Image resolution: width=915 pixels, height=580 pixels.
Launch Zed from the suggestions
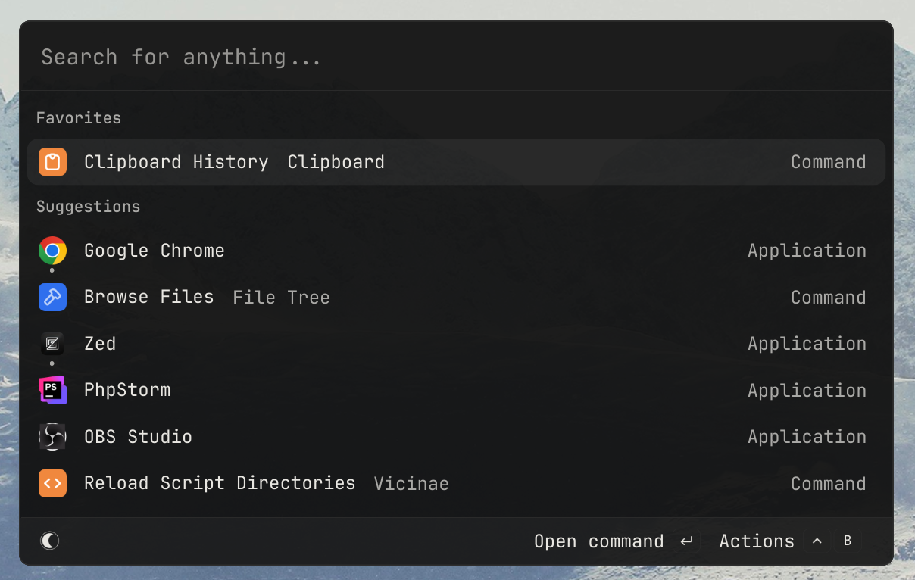click(454, 344)
